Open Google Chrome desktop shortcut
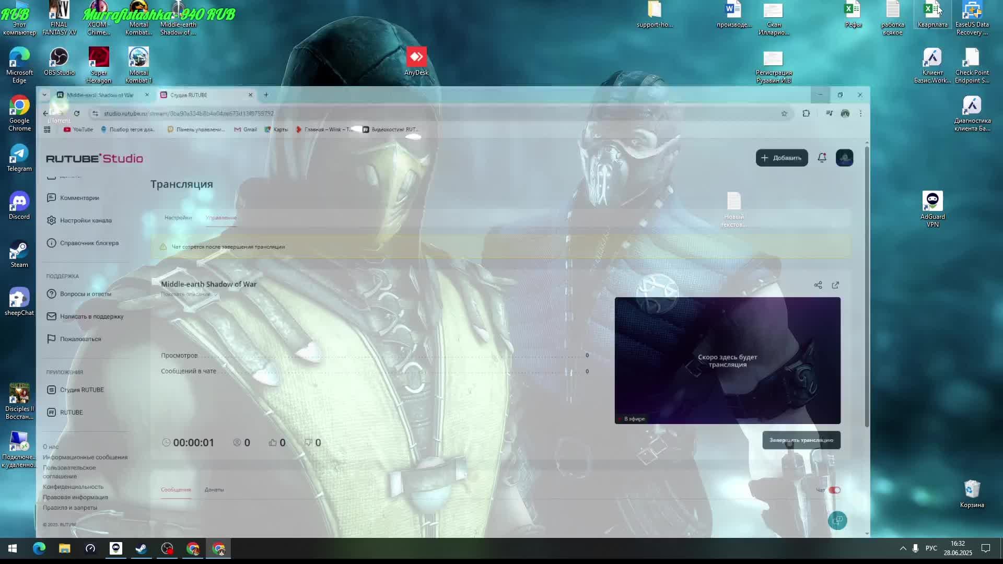 point(19,113)
